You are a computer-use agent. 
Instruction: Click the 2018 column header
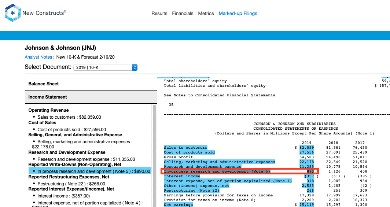coord(333,143)
